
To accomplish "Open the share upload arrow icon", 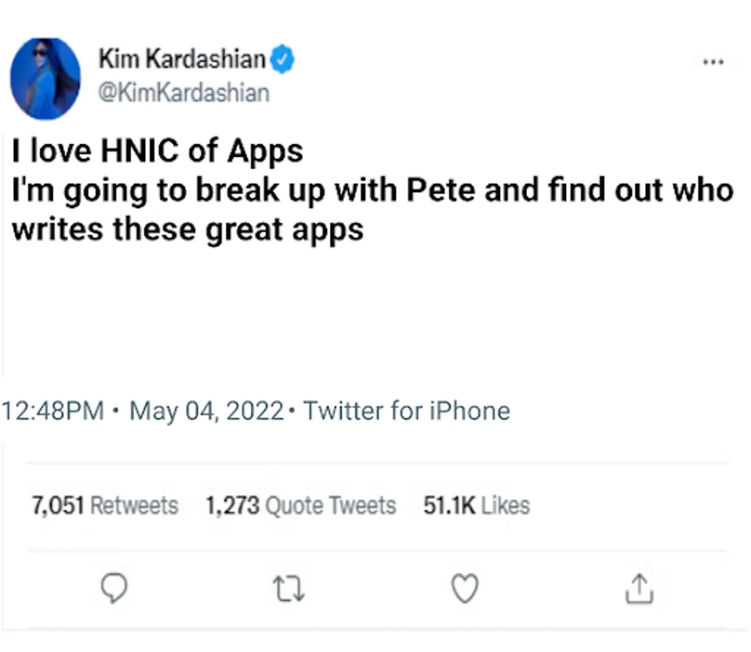I will click(639, 588).
